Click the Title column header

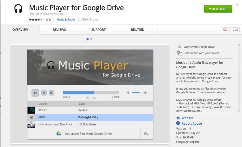(82, 104)
